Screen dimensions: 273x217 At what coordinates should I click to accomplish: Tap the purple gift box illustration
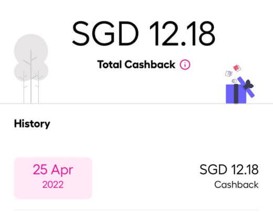pos(240,90)
